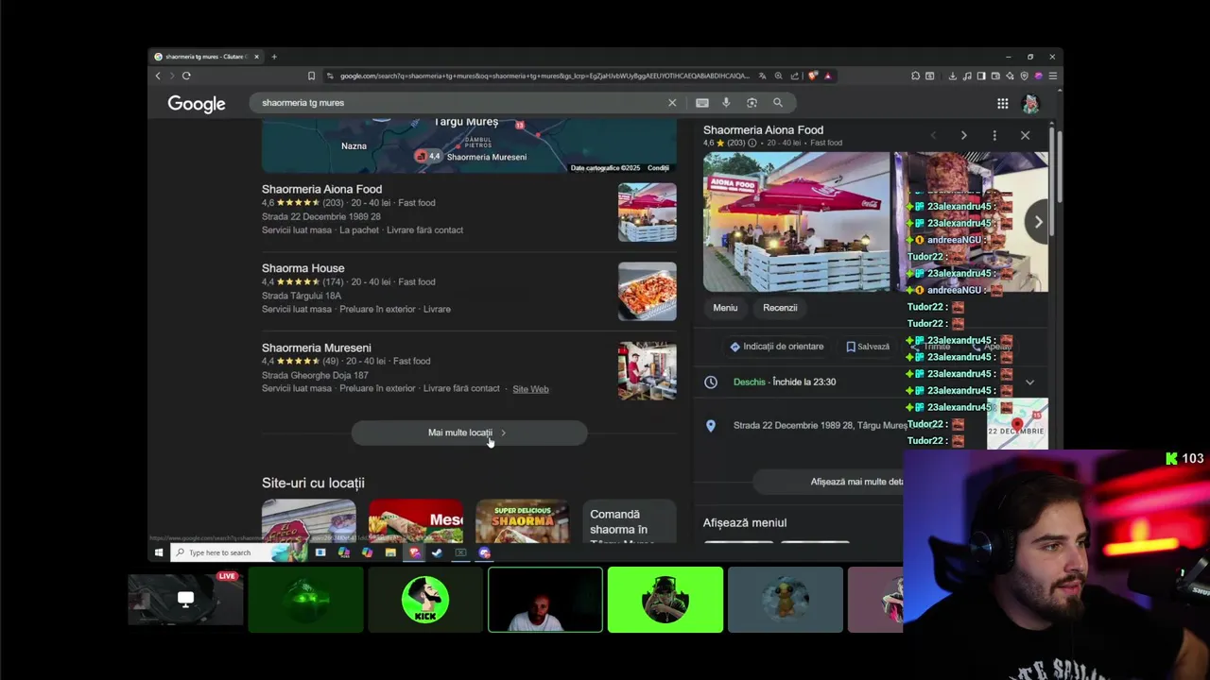Image resolution: width=1210 pixels, height=680 pixels.
Task: Switch to the Recenzii tab
Action: (780, 308)
